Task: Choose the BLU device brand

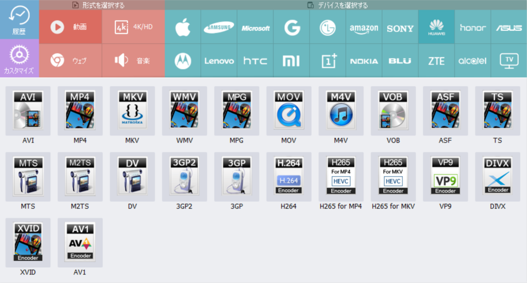Action: [x=400, y=61]
